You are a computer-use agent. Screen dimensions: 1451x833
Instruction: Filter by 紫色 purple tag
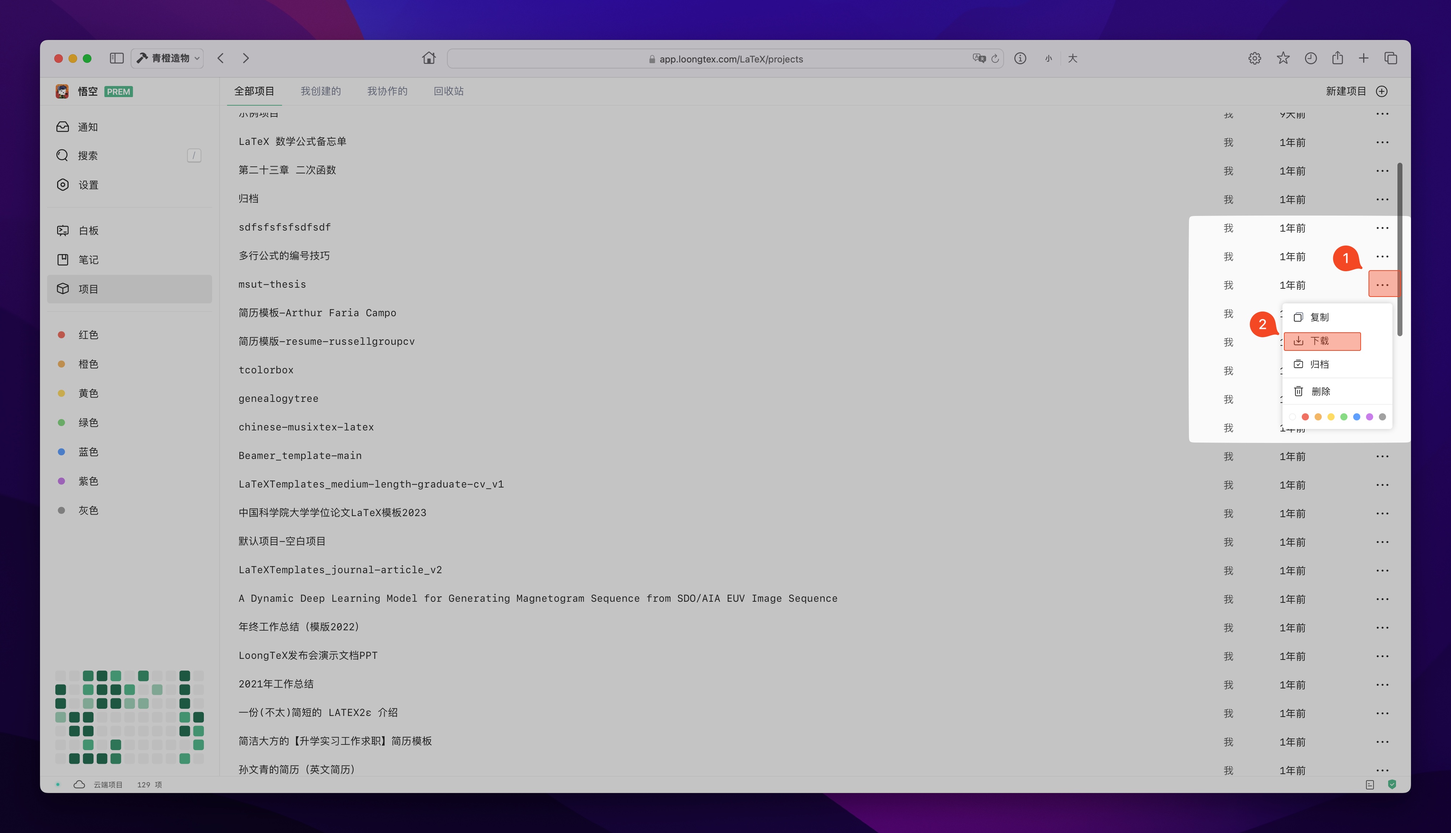point(129,481)
